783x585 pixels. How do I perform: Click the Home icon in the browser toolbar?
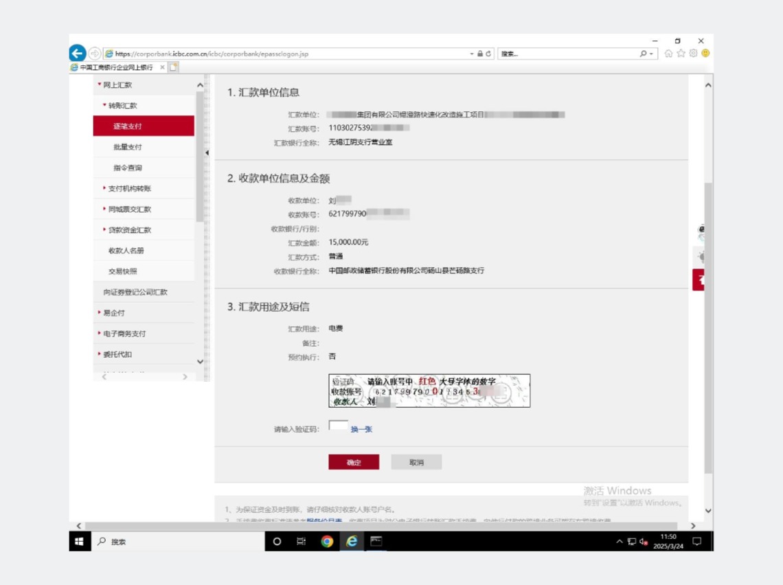(668, 53)
